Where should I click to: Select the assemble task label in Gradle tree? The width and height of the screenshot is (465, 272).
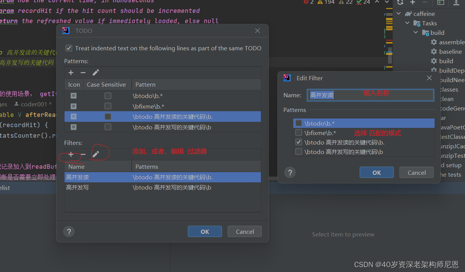[x=452, y=42]
